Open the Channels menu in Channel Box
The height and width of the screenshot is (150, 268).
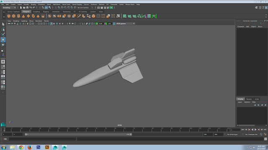241,27
